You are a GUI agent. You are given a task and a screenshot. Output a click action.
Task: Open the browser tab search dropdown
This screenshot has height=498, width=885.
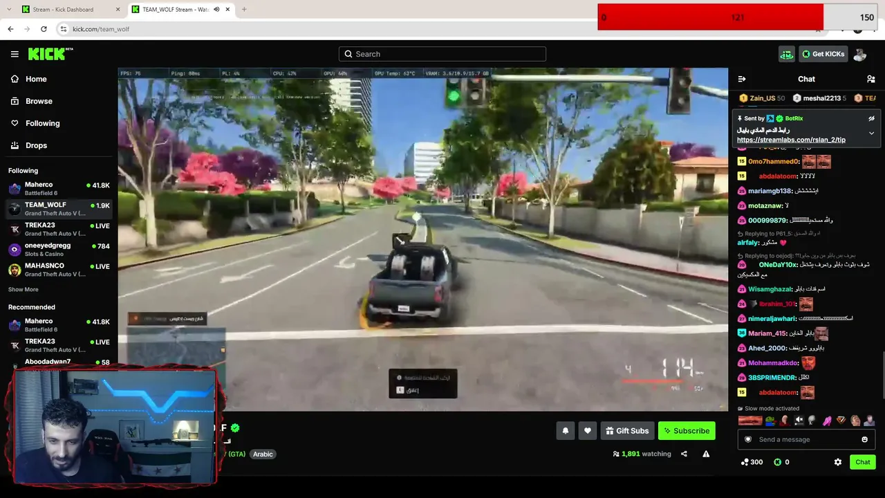[x=8, y=10]
